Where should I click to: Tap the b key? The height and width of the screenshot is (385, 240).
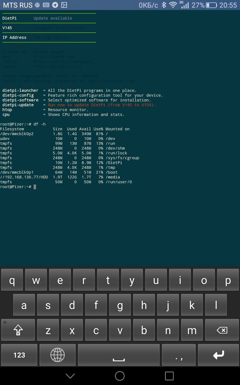pyautogui.click(x=144, y=330)
